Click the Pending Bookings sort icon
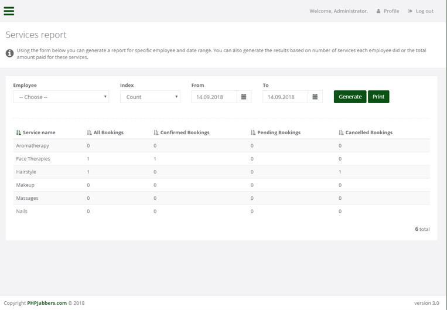 coord(253,132)
